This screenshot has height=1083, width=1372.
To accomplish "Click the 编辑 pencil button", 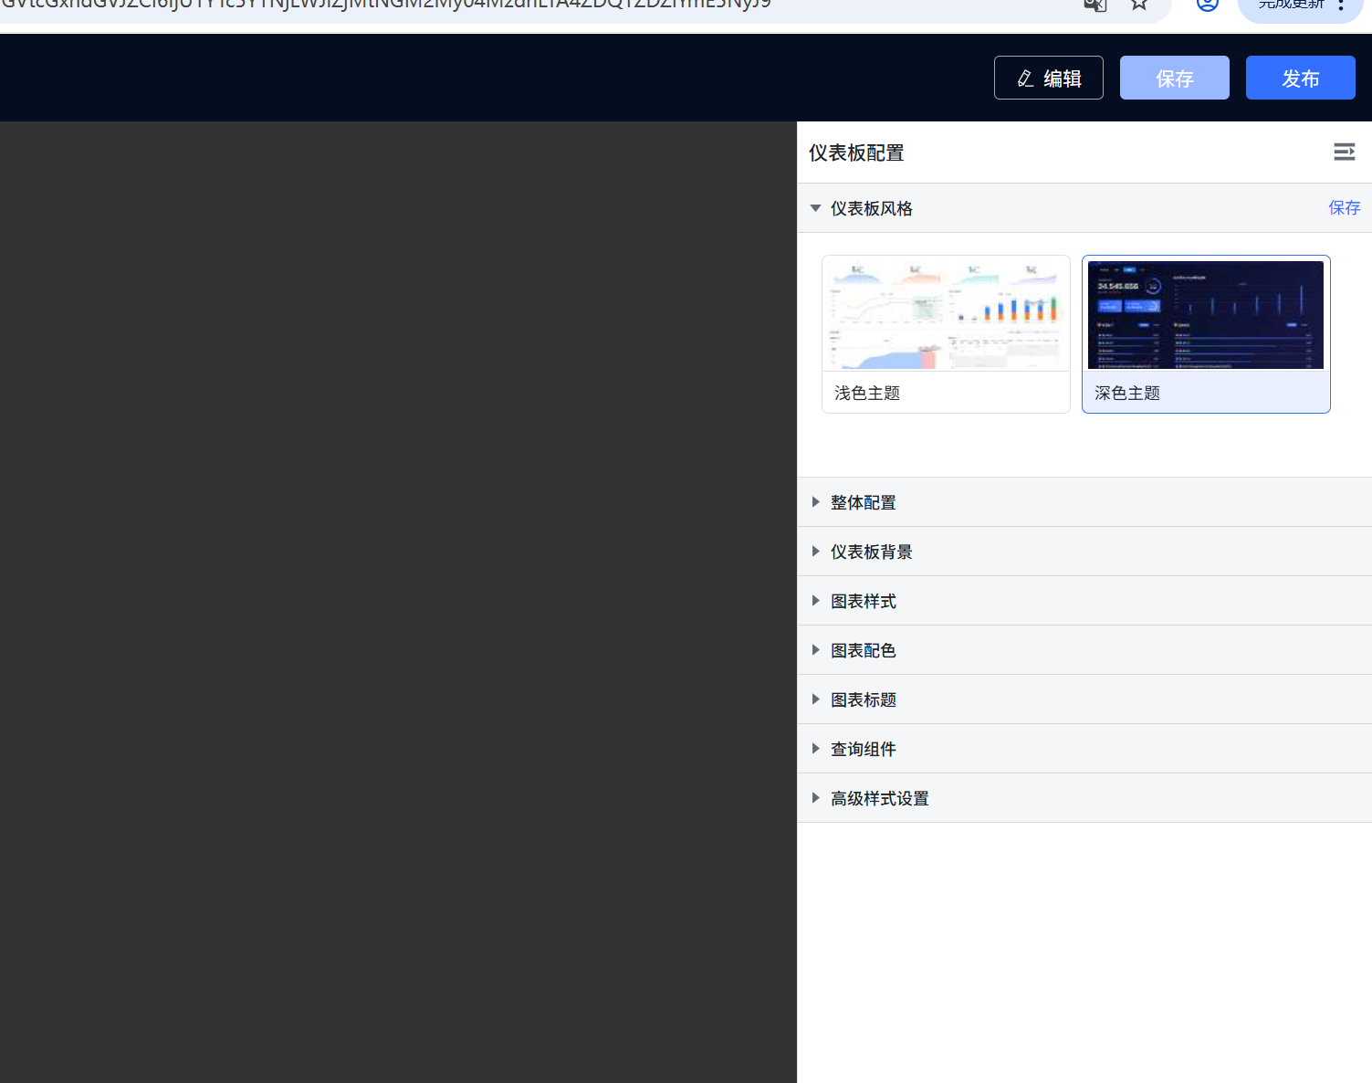I will point(1048,79).
